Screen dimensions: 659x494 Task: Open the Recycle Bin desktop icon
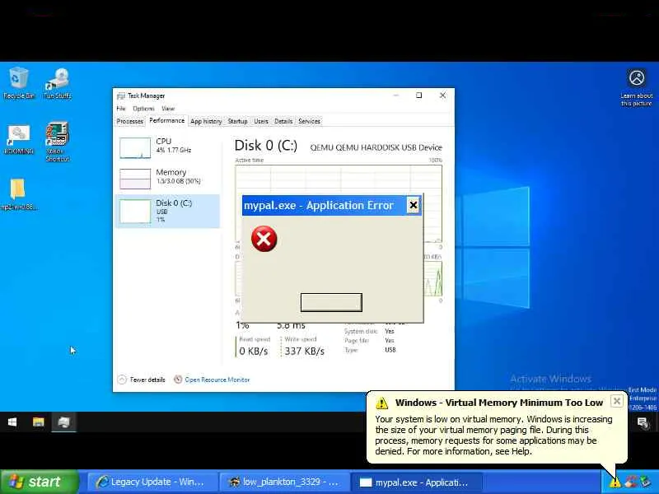18,83
